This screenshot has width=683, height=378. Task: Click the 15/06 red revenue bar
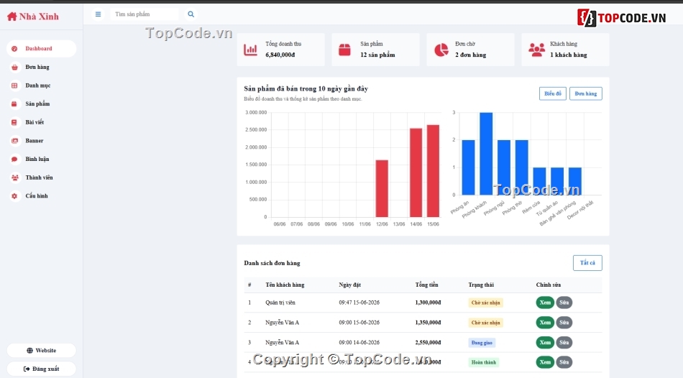(x=433, y=171)
